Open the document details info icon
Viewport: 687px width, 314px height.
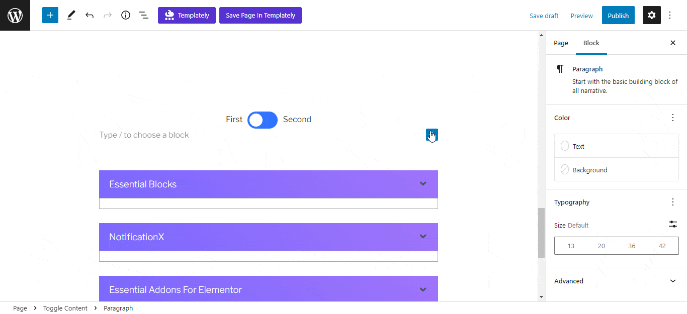pyautogui.click(x=126, y=15)
